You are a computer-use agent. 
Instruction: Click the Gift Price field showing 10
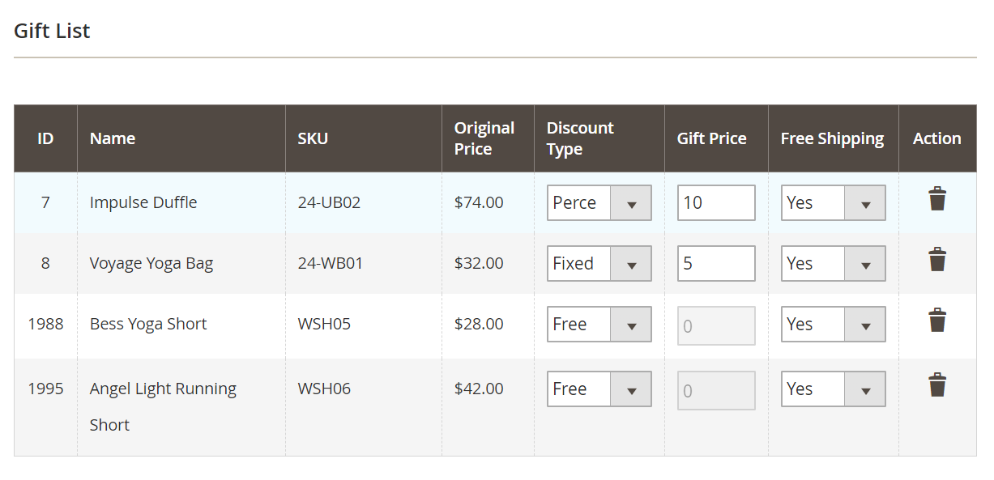coord(716,202)
